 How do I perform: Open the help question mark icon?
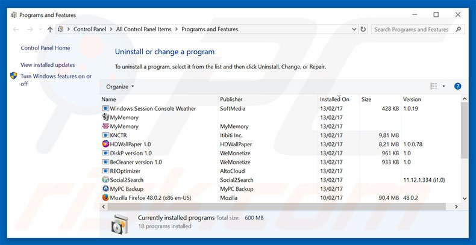(x=458, y=87)
